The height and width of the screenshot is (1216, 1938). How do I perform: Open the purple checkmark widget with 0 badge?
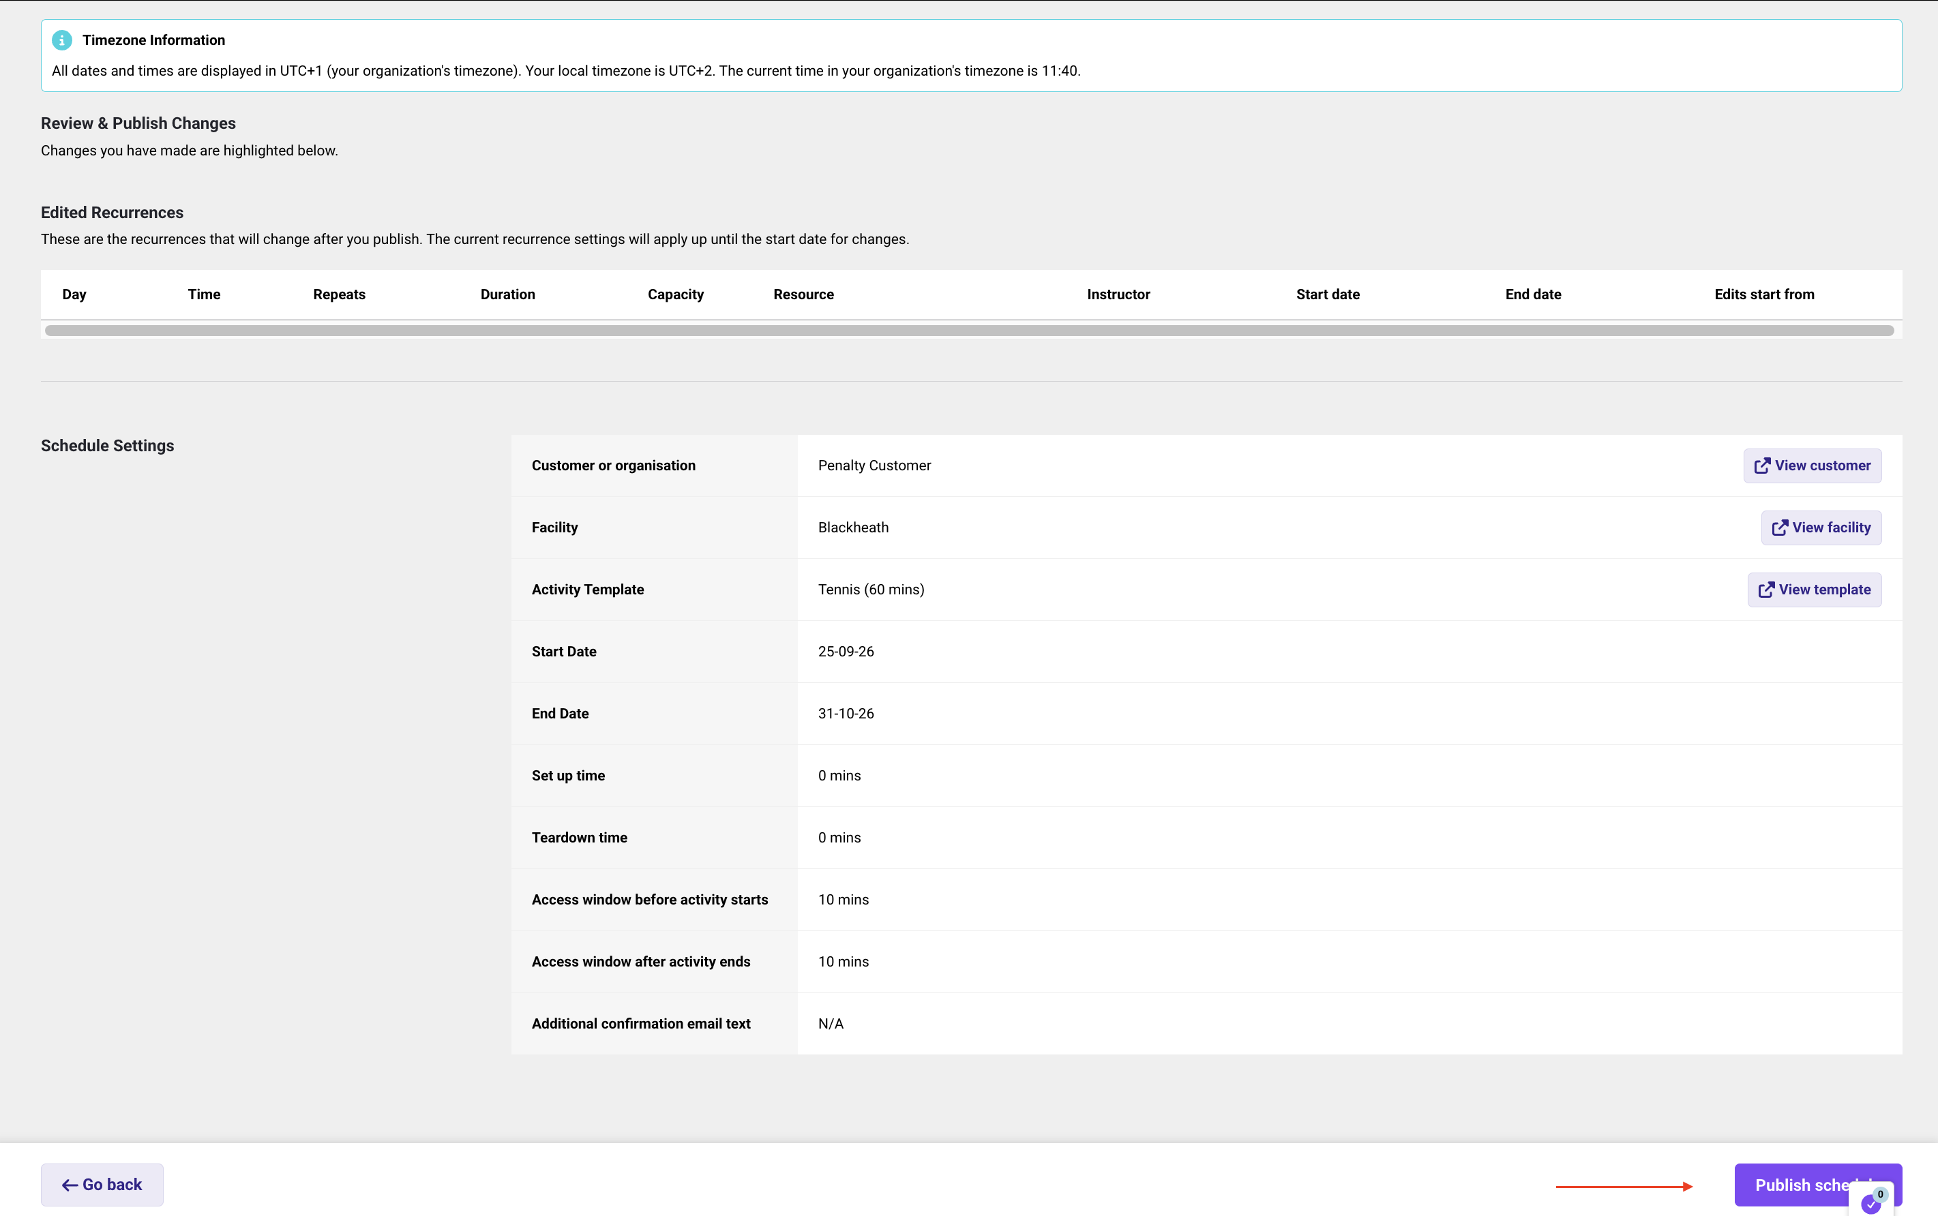point(1871,1202)
